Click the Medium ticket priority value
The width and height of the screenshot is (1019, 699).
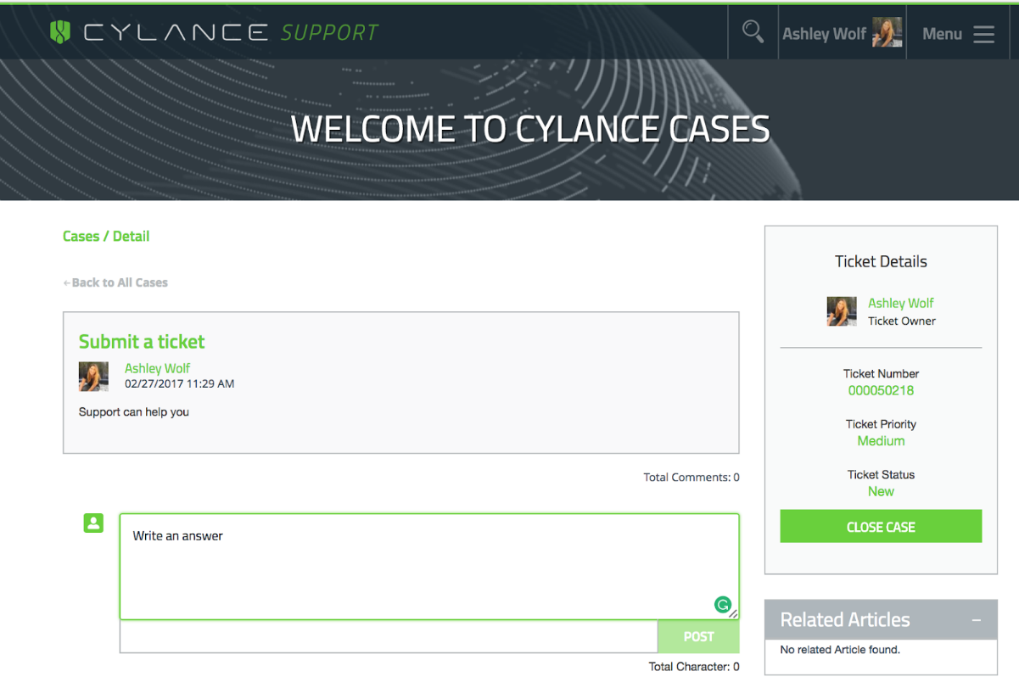(x=881, y=441)
